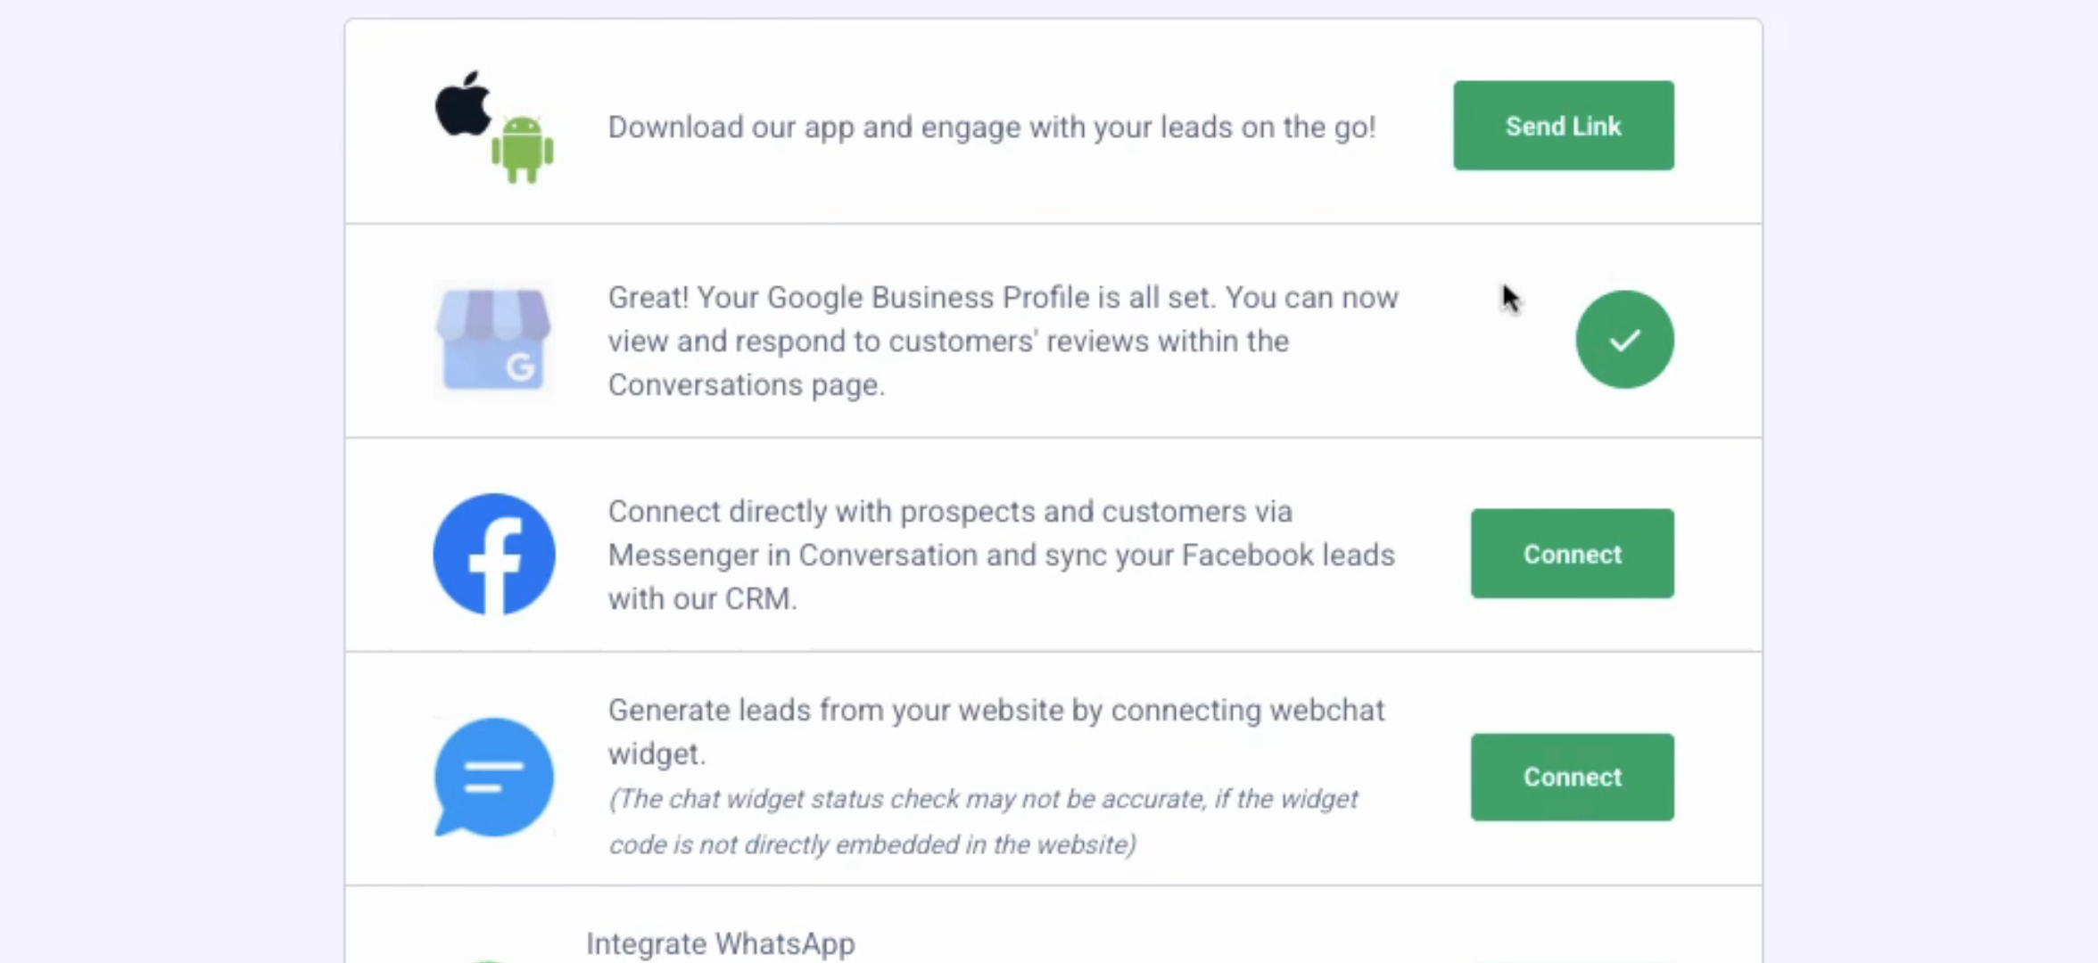This screenshot has height=963, width=2098.
Task: Click the blue webchat bubble icon
Action: (x=494, y=777)
